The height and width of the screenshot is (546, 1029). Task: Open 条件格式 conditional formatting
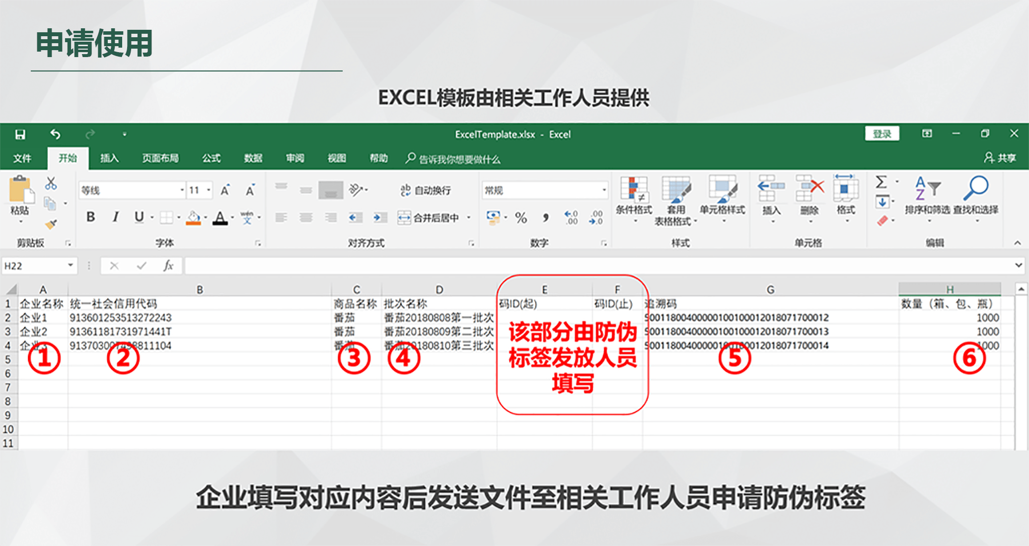[x=634, y=200]
